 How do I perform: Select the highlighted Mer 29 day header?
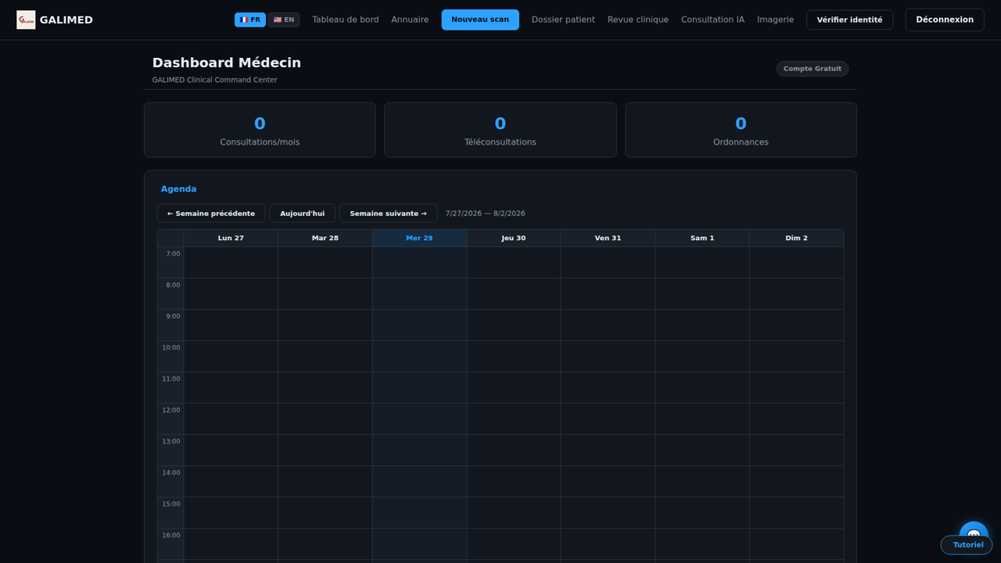click(419, 238)
